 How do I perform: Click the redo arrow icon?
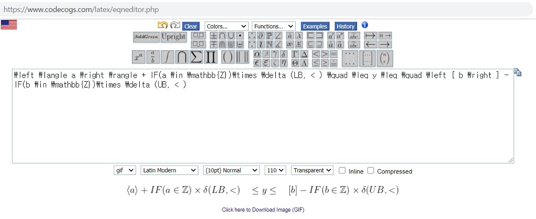[x=175, y=25]
